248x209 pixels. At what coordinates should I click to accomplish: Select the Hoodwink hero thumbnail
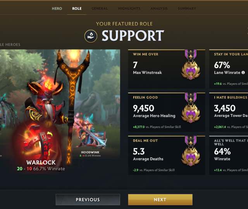point(90,136)
